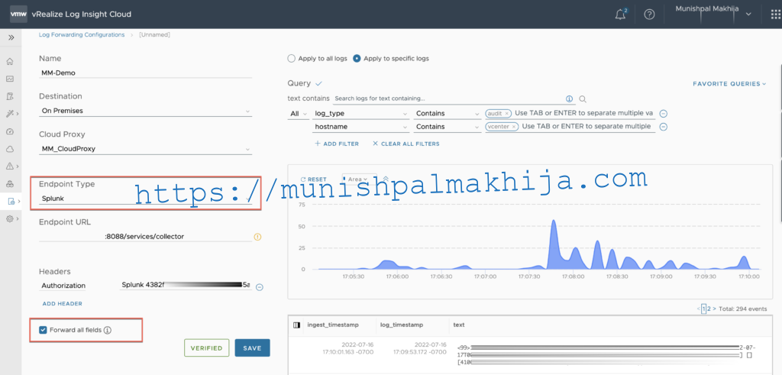Open the All match-type dropdown
This screenshot has height=375, width=782.
pyautogui.click(x=299, y=114)
